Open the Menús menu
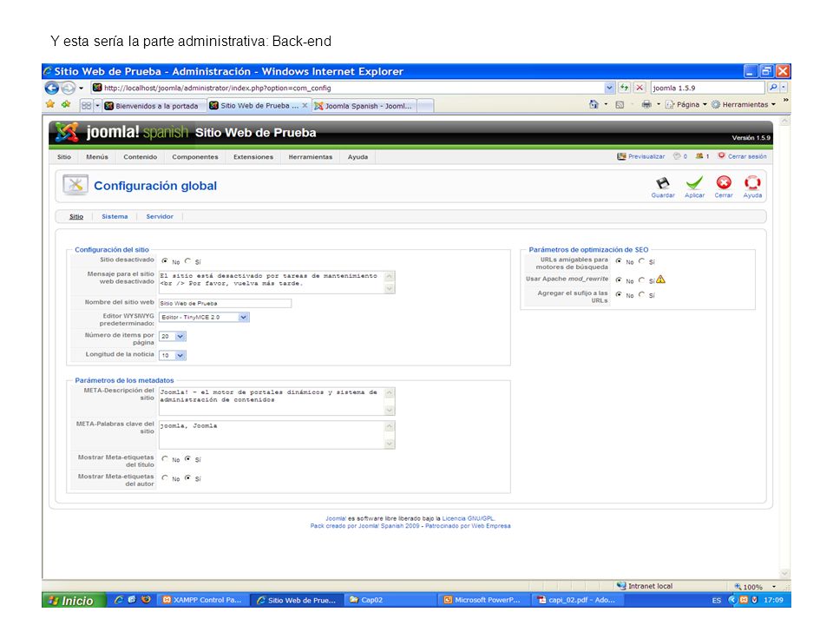Screen dimensions: 833x625 coord(96,157)
